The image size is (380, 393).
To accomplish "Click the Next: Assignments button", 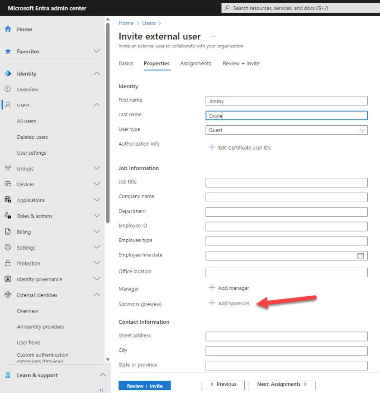I will pos(282,384).
